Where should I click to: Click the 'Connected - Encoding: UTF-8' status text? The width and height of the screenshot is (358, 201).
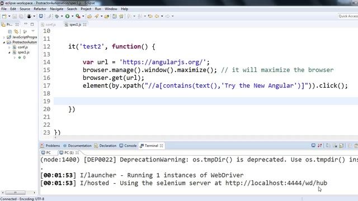click(x=22, y=199)
